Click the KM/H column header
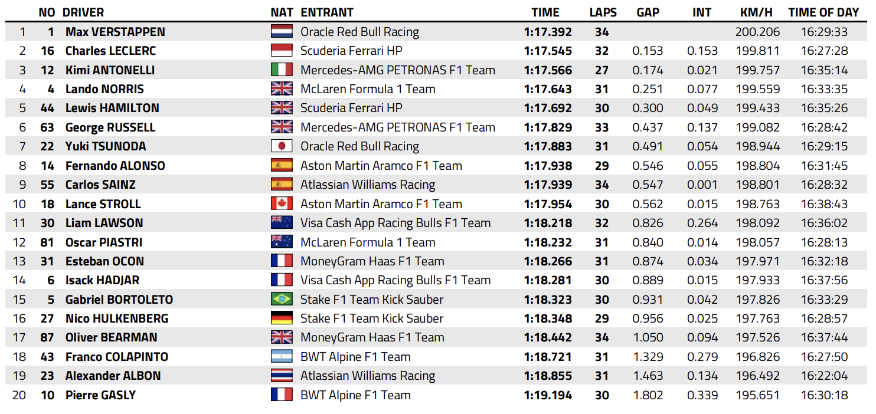The width and height of the screenshot is (876, 414). (757, 12)
